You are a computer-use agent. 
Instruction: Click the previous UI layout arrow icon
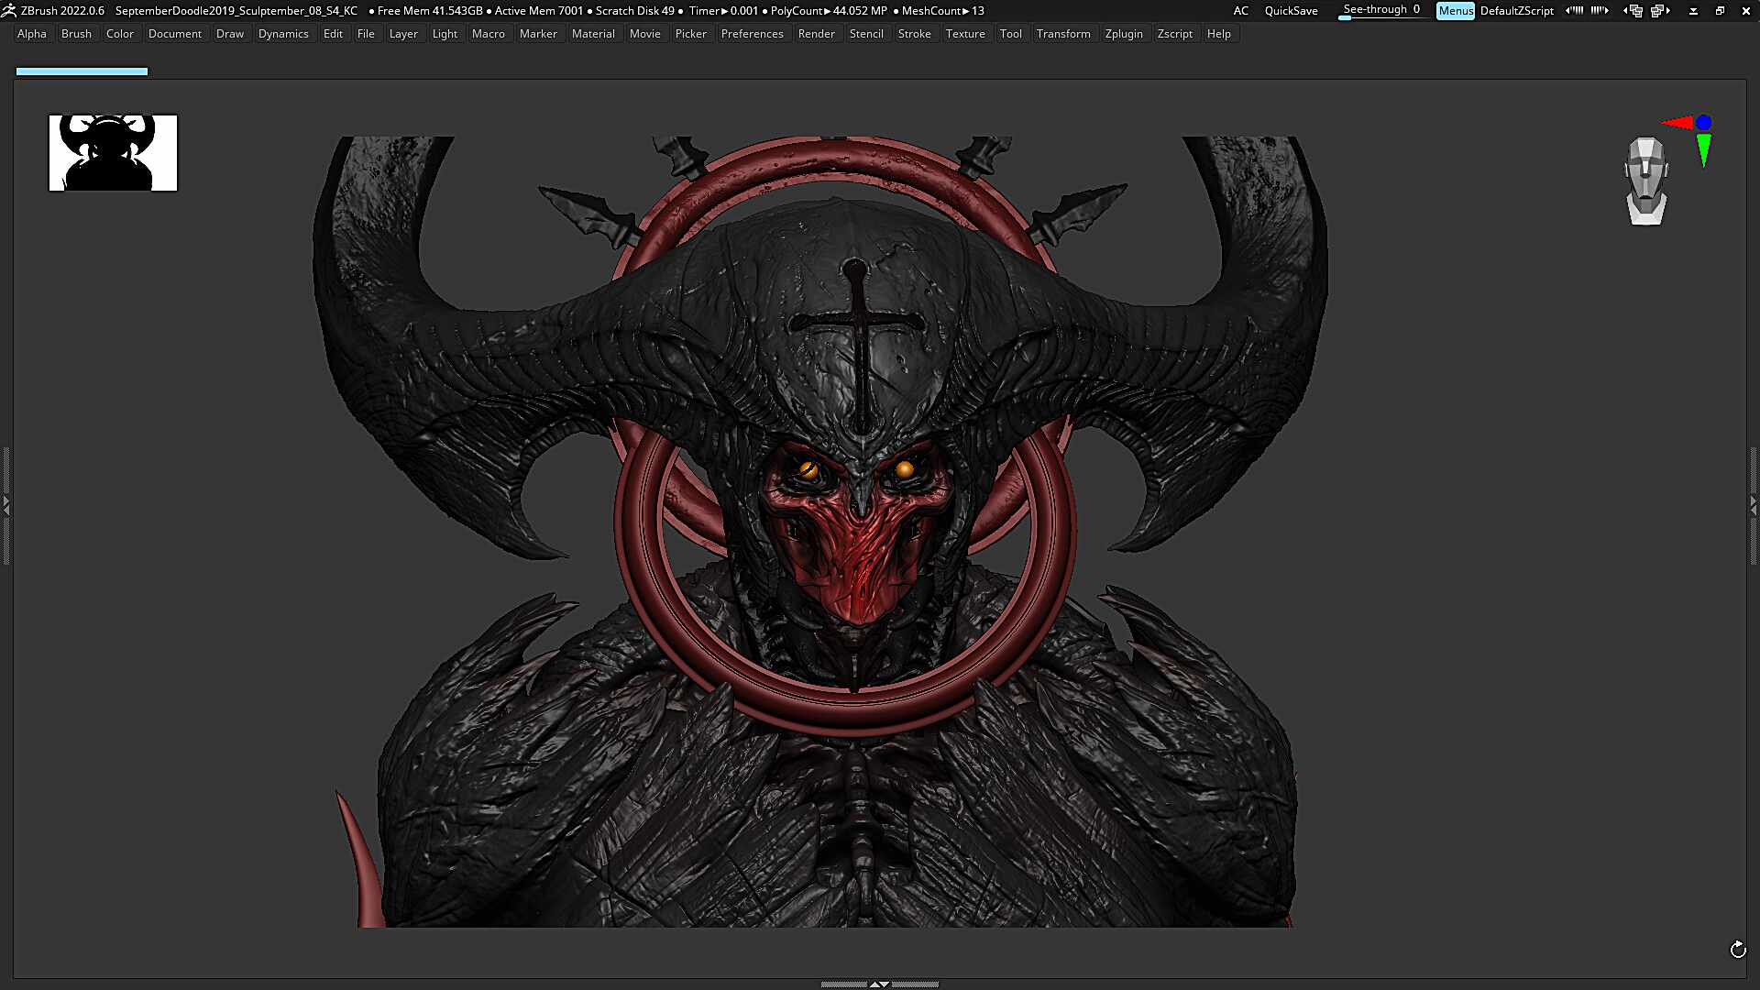click(1633, 11)
